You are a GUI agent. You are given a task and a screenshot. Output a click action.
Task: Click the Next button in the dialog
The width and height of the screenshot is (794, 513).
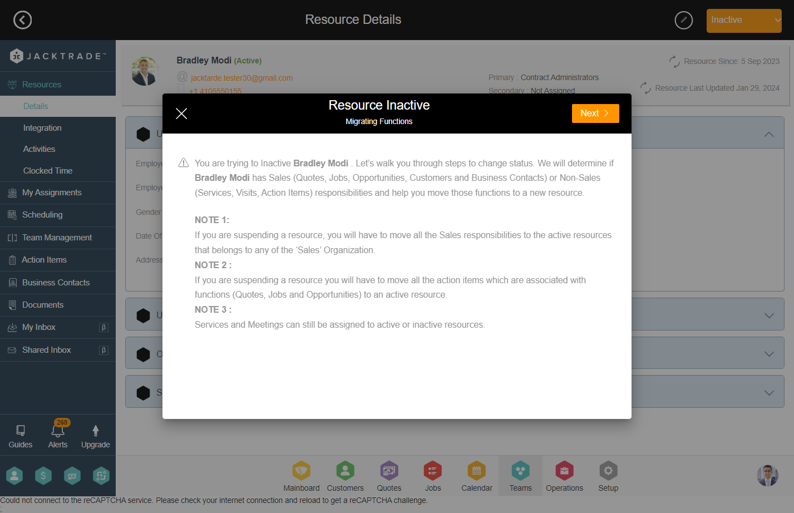[595, 114]
